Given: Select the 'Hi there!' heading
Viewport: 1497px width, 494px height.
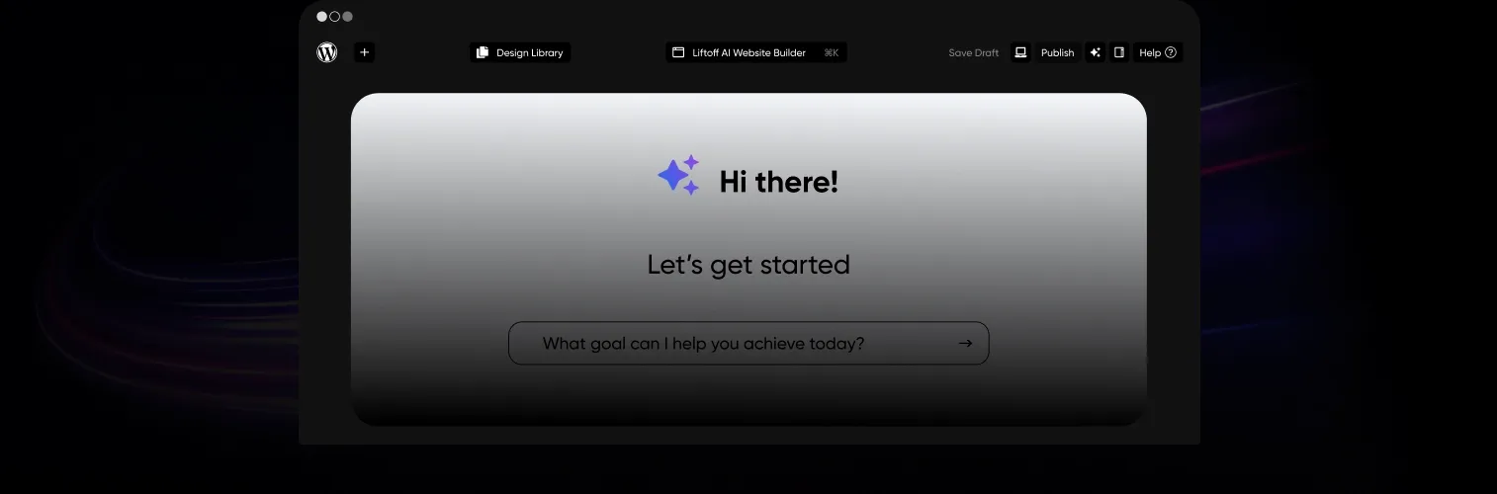Looking at the screenshot, I should tap(778, 182).
